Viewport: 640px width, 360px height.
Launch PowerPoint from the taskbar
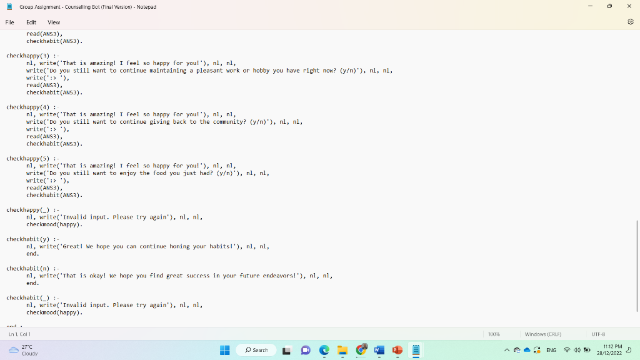397,351
